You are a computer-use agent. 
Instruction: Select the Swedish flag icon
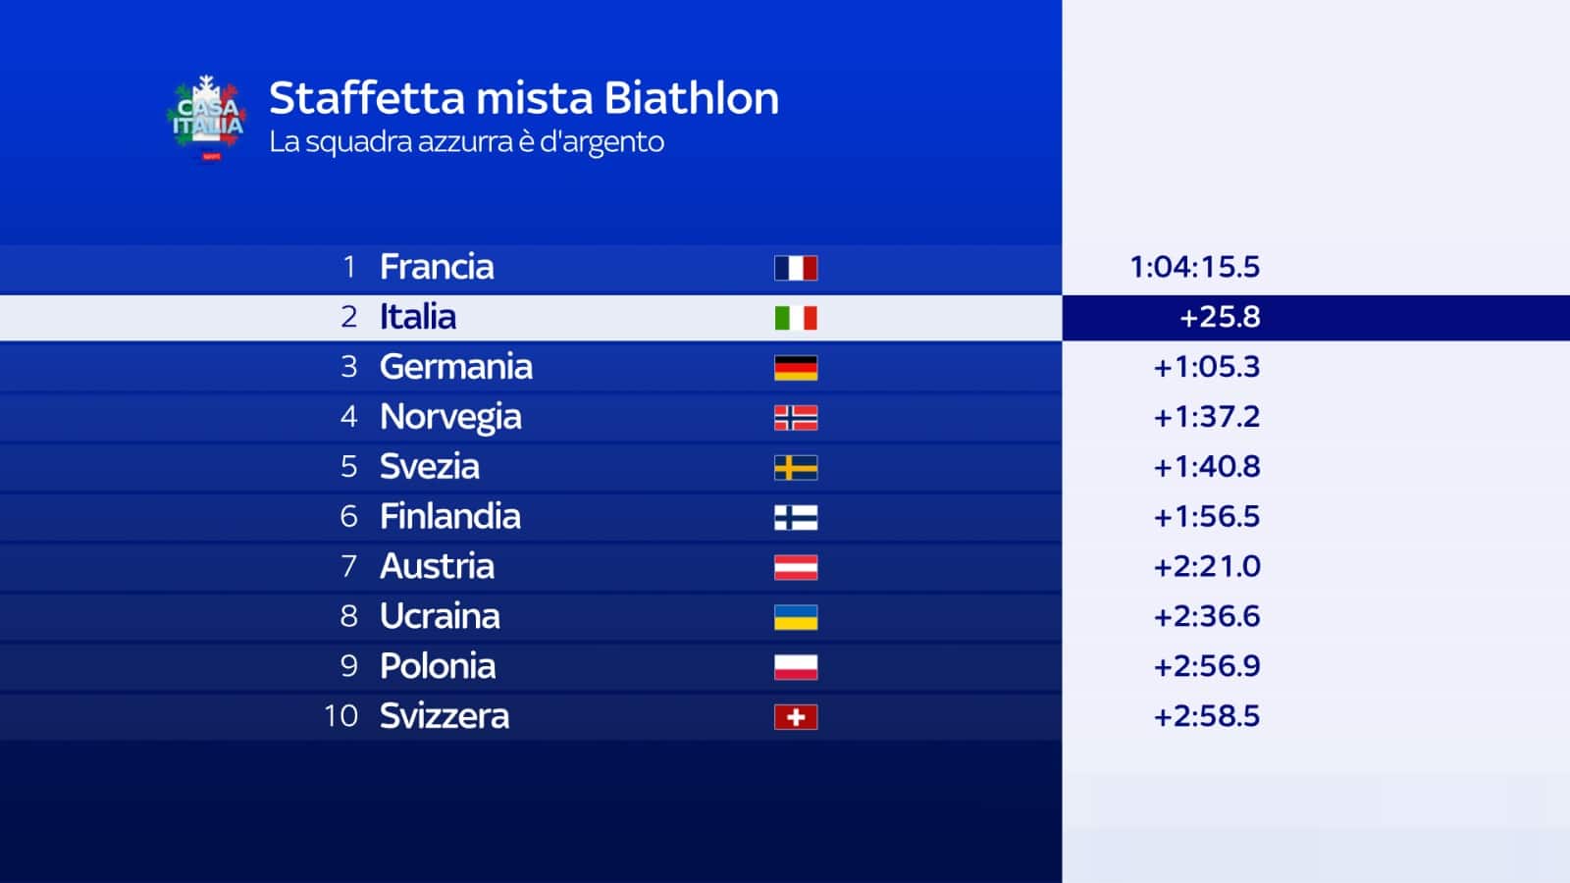tap(795, 468)
